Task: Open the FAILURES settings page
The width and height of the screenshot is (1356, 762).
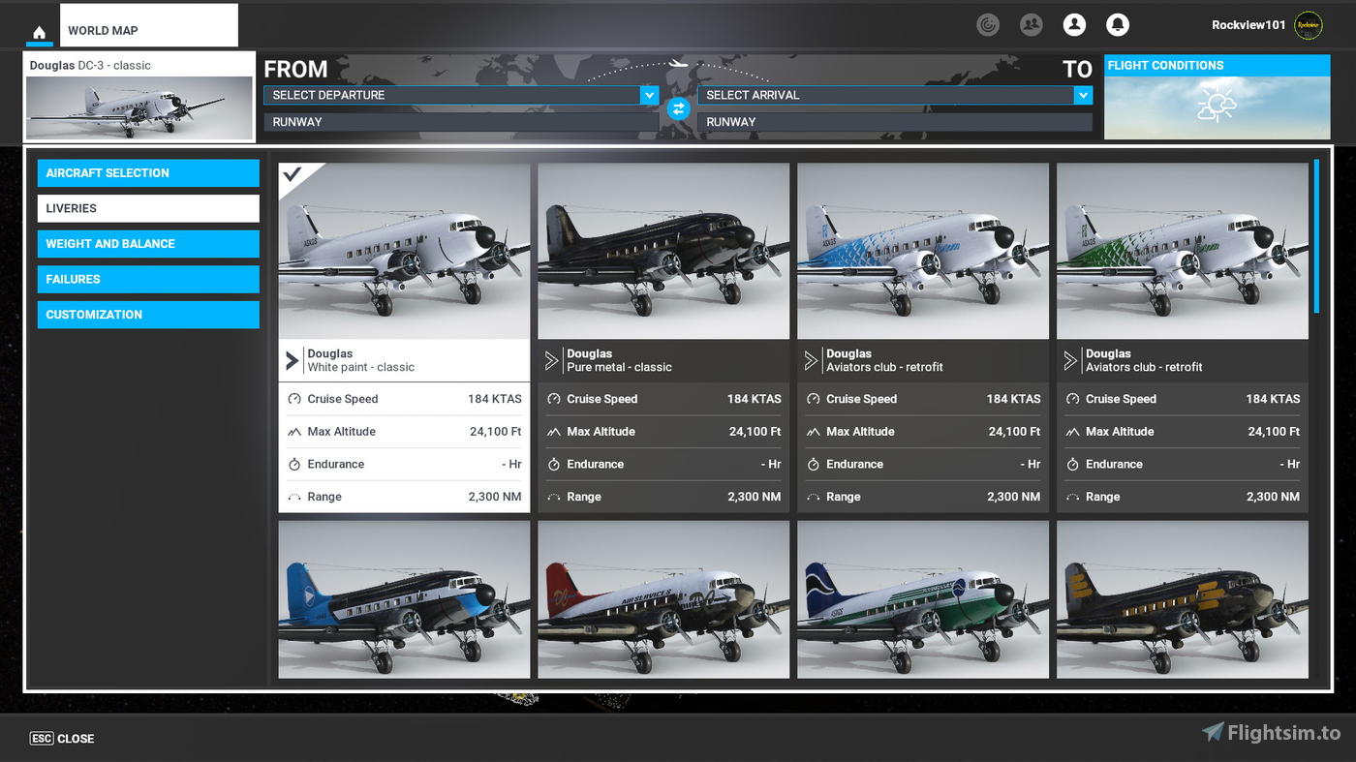Action: coord(147,279)
